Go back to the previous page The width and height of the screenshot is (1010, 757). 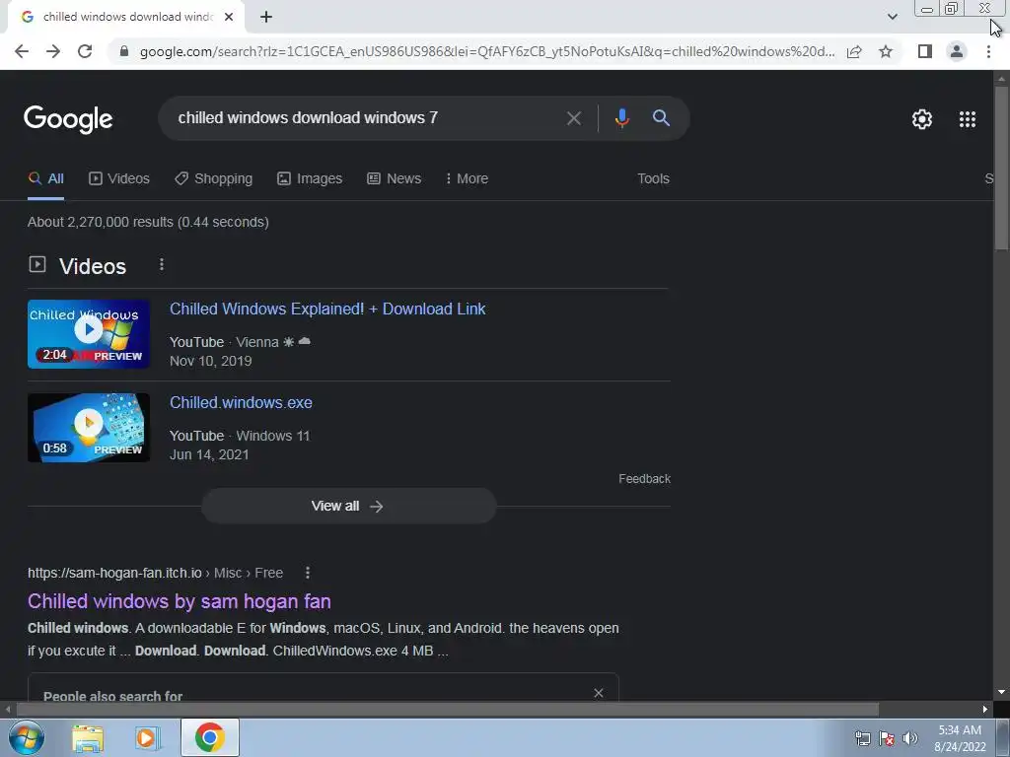pyautogui.click(x=22, y=51)
